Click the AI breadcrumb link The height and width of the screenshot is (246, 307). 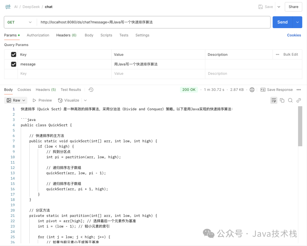point(16,7)
